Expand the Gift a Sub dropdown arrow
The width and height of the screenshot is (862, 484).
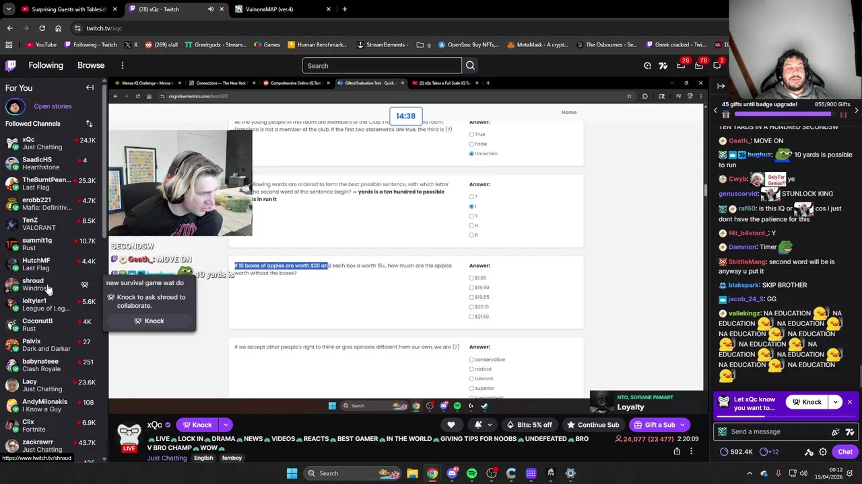tap(682, 425)
